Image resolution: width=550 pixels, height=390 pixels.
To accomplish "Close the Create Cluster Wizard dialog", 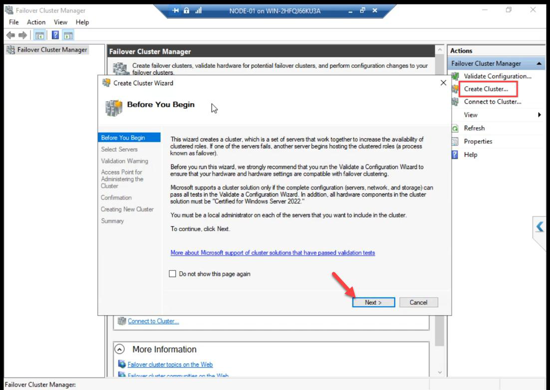I will [443, 83].
